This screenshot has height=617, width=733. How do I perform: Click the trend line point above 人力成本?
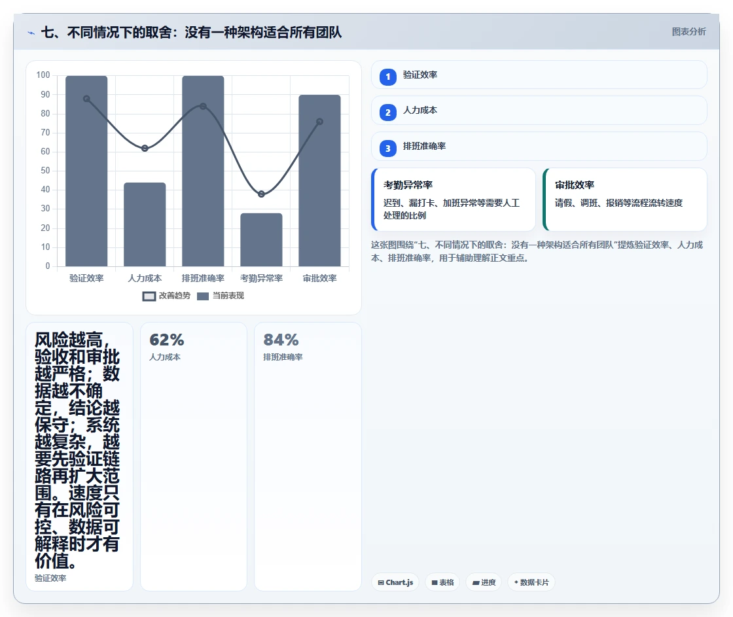point(145,148)
